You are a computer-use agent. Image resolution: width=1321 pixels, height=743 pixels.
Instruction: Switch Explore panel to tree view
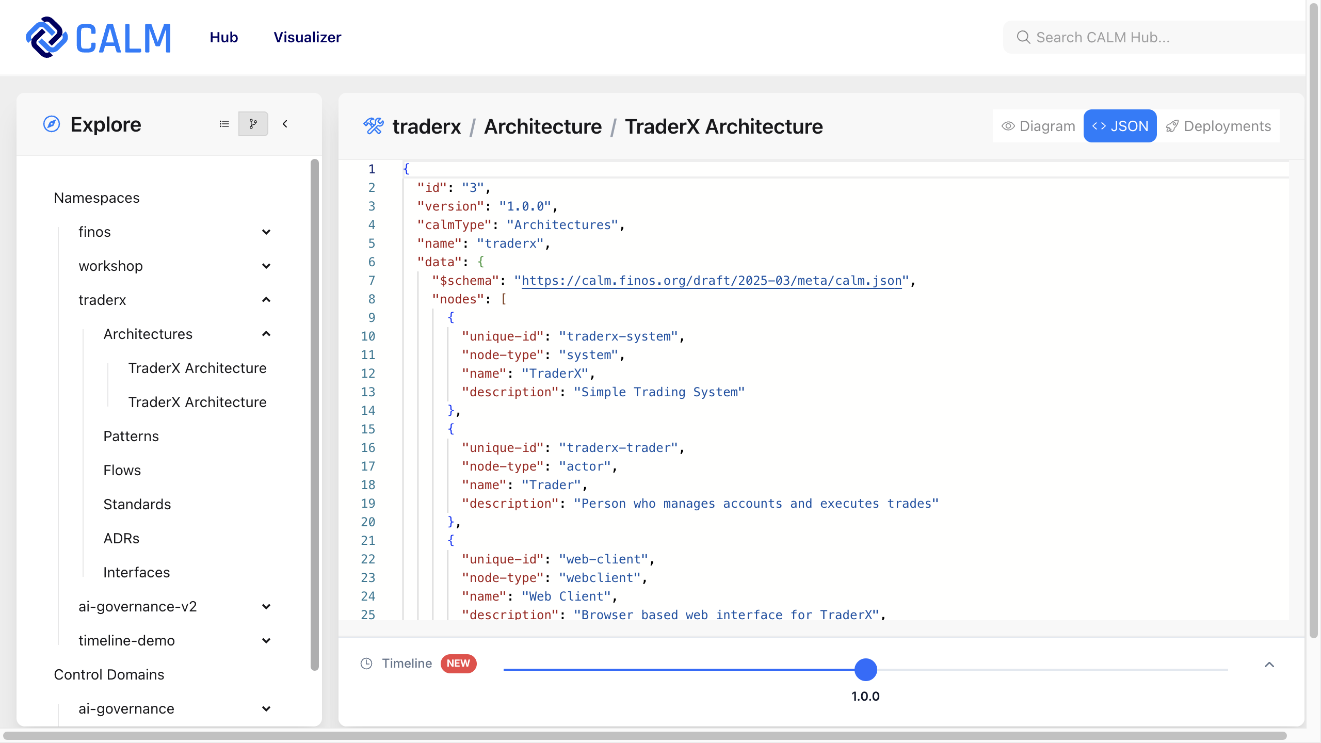tap(253, 124)
